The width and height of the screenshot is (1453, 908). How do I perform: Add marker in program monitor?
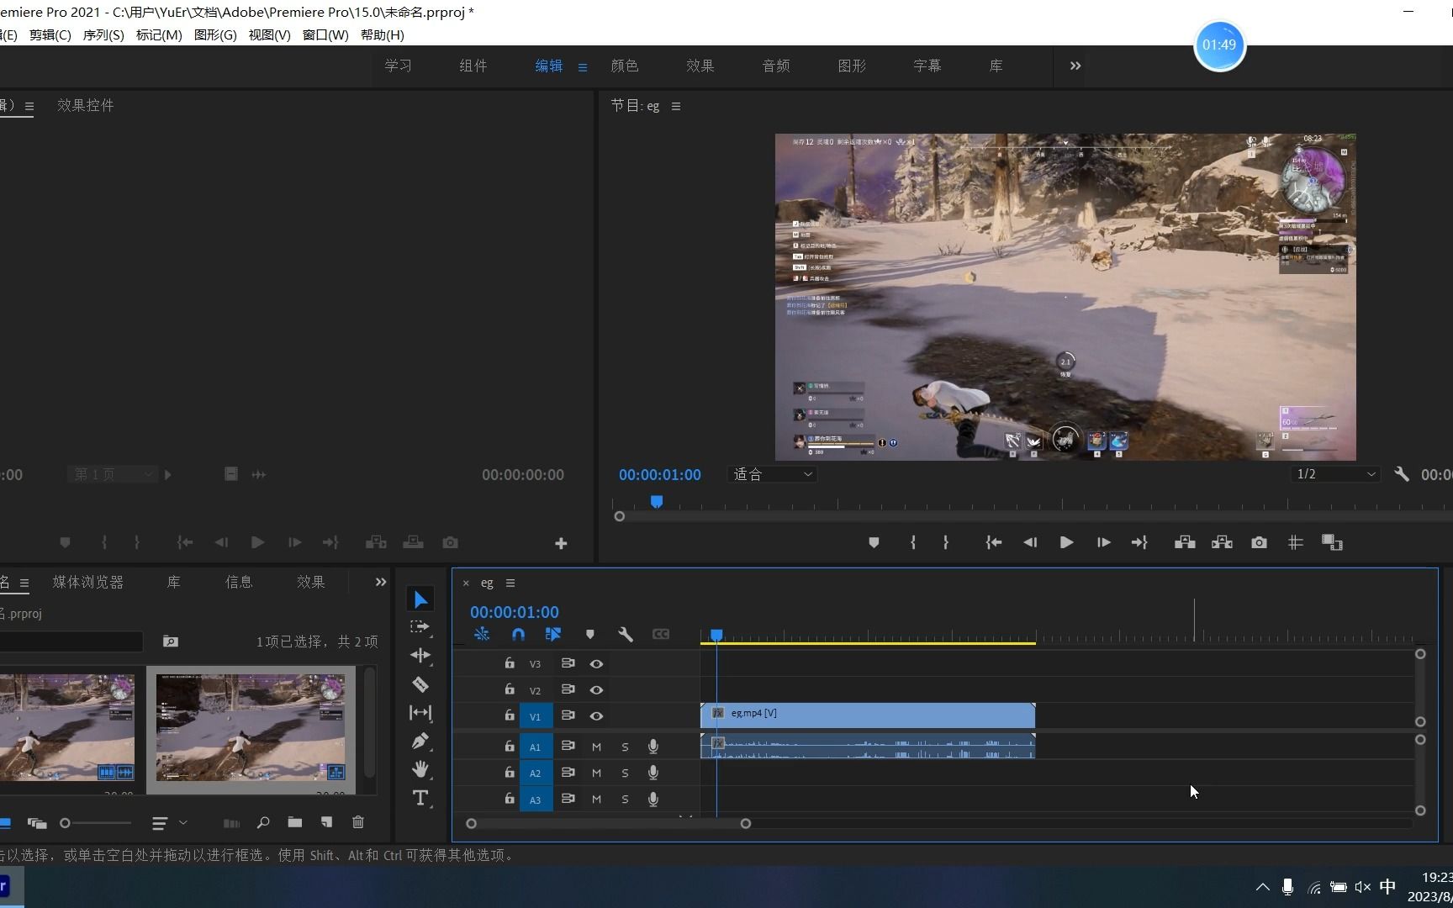pyautogui.click(x=874, y=543)
